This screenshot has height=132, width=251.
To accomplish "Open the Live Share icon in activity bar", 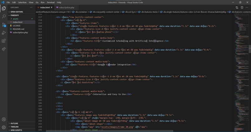I will coord(4,49).
